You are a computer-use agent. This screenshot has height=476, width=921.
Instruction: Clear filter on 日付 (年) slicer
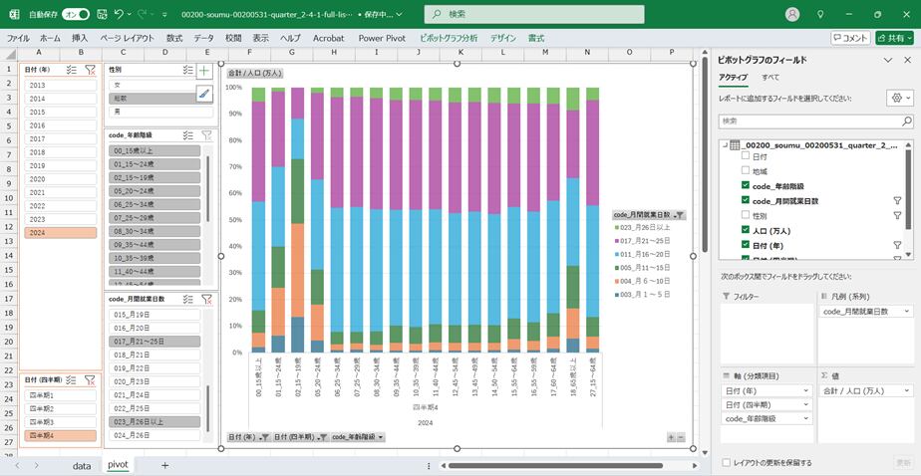(x=90, y=70)
